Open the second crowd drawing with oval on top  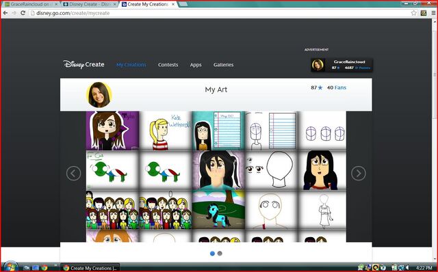(x=166, y=210)
